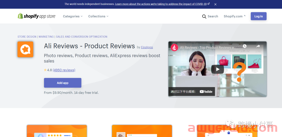Image resolution: width=282 pixels, height=137 pixels.
Task: Click the Search label in header
Action: coord(213,16)
